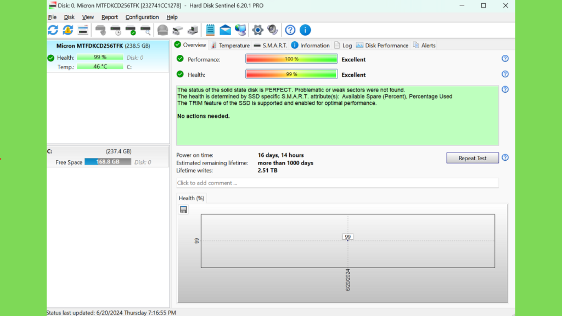Image resolution: width=562 pixels, height=316 pixels.
Task: Click the sidebar Health 99 % bar
Action: point(100,57)
